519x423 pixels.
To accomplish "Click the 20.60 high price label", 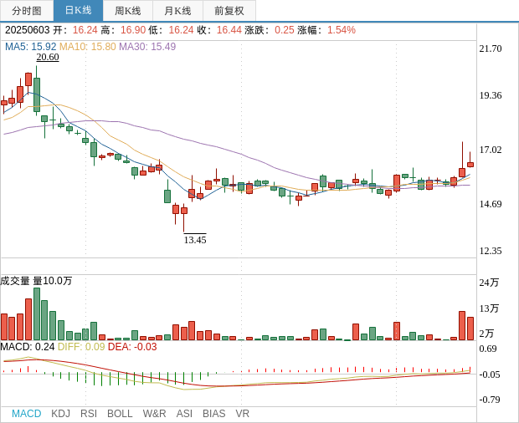I will [48, 57].
